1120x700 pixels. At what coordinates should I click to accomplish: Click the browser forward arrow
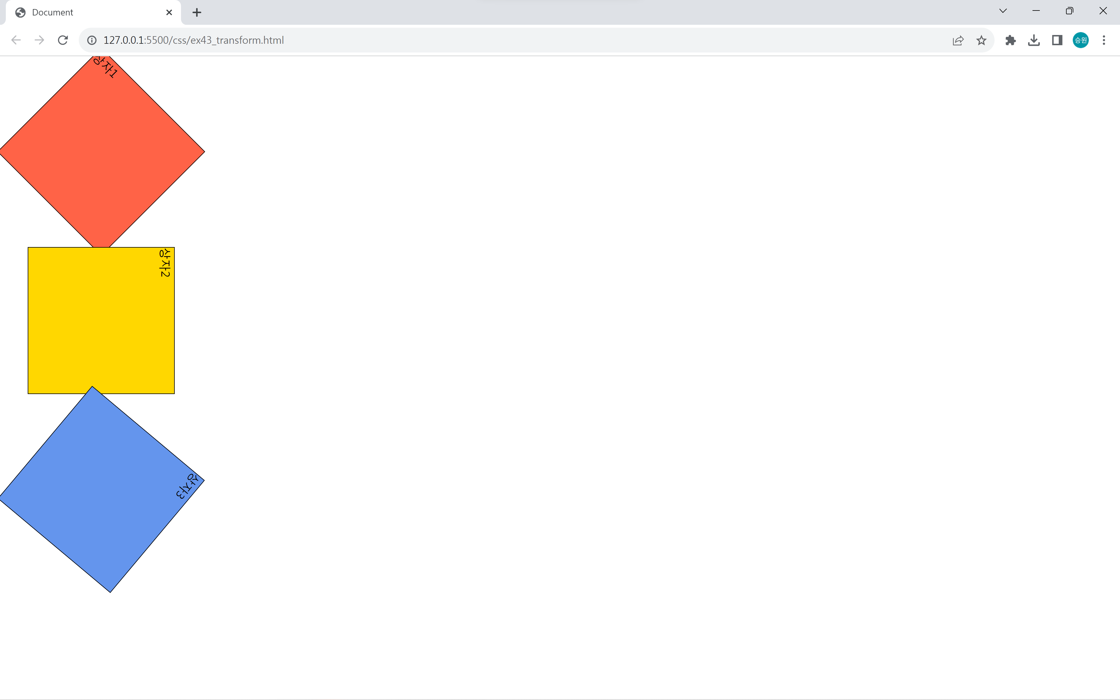(x=39, y=40)
